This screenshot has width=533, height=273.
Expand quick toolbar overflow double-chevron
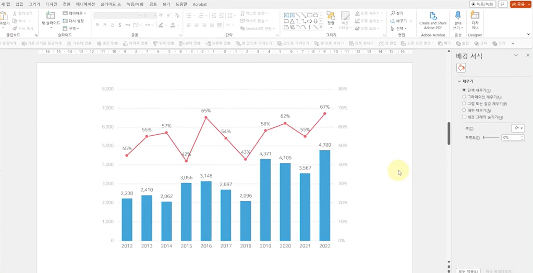pyautogui.click(x=513, y=43)
